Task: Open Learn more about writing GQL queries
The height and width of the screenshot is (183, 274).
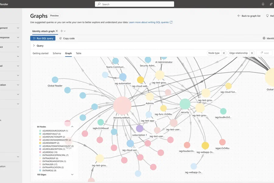Action: 149,22
